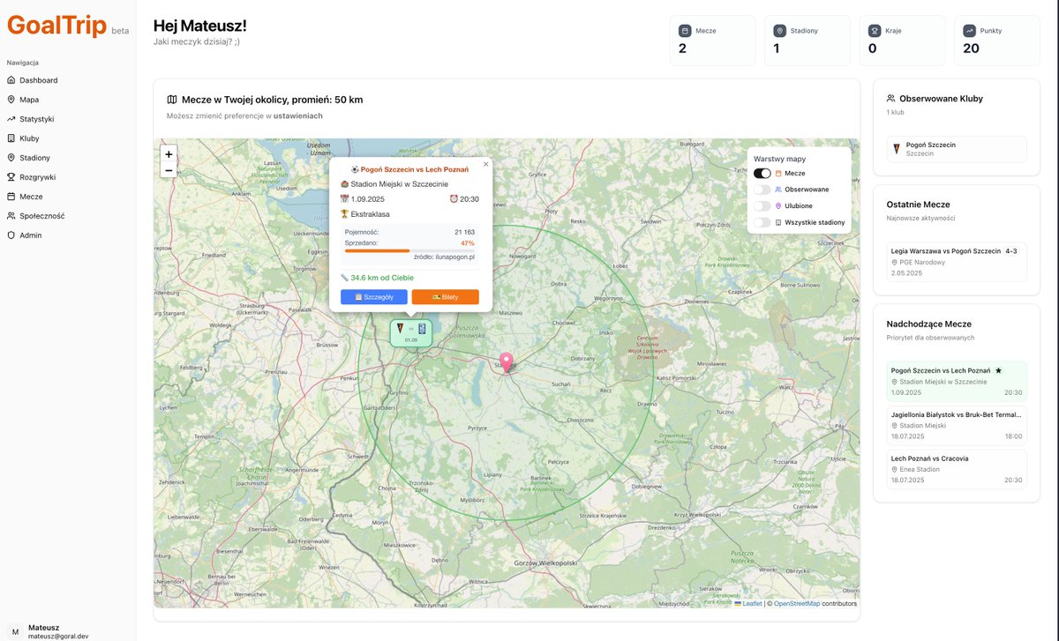Viewport: 1059px width, 641px height.
Task: Click Szczegóły button in popup
Action: pos(374,297)
